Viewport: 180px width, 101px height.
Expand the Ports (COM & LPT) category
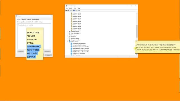[68, 33]
